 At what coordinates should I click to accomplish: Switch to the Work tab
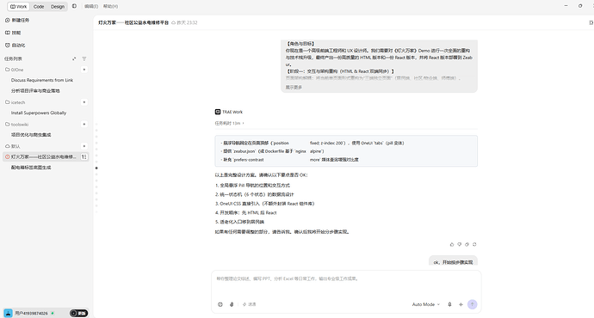[19, 6]
